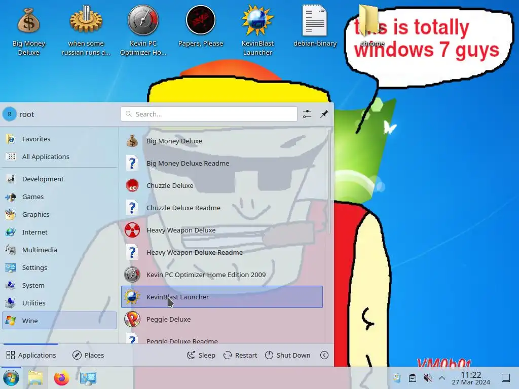
Task: Launch Kevin PC Optimizer Home Edition 2009
Action: tap(222, 275)
